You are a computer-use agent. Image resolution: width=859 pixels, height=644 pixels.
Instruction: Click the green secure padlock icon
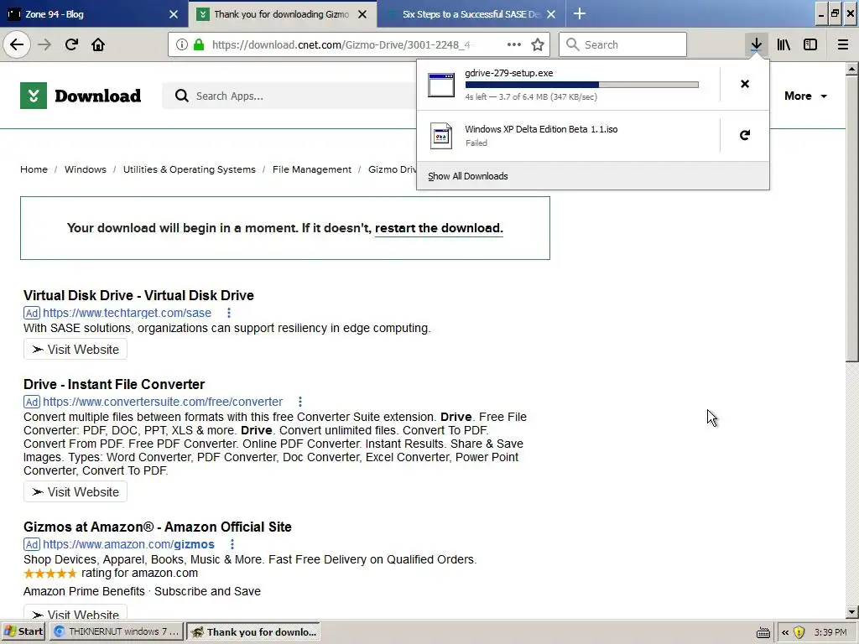click(199, 45)
